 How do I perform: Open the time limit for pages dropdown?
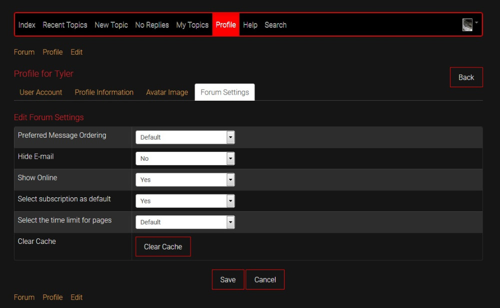point(185,222)
